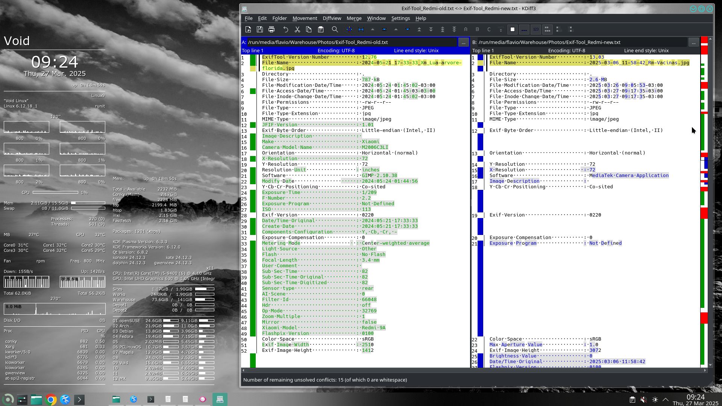This screenshot has height=406, width=722.
Task: Click the Paste clipboard icon
Action: (321, 29)
